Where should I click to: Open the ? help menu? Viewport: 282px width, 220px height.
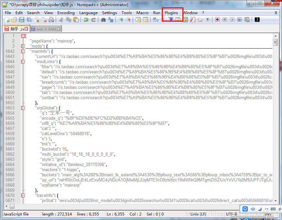point(203,13)
